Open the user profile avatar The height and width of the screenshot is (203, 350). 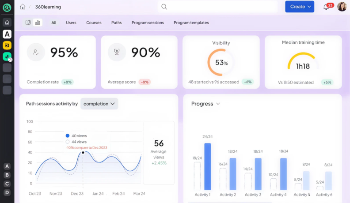tap(342, 7)
